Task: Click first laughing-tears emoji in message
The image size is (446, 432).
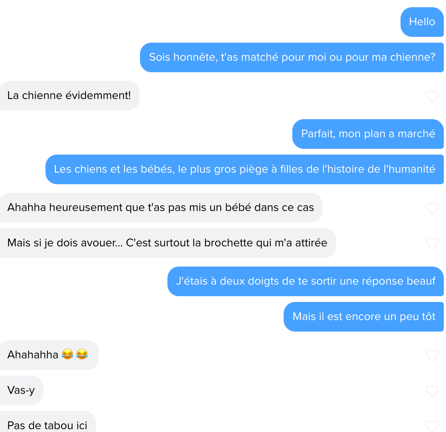Action: pyautogui.click(x=67, y=354)
